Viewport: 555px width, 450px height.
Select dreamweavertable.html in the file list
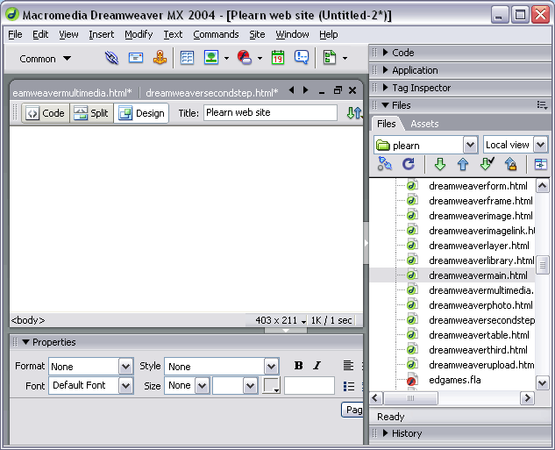[x=479, y=334]
